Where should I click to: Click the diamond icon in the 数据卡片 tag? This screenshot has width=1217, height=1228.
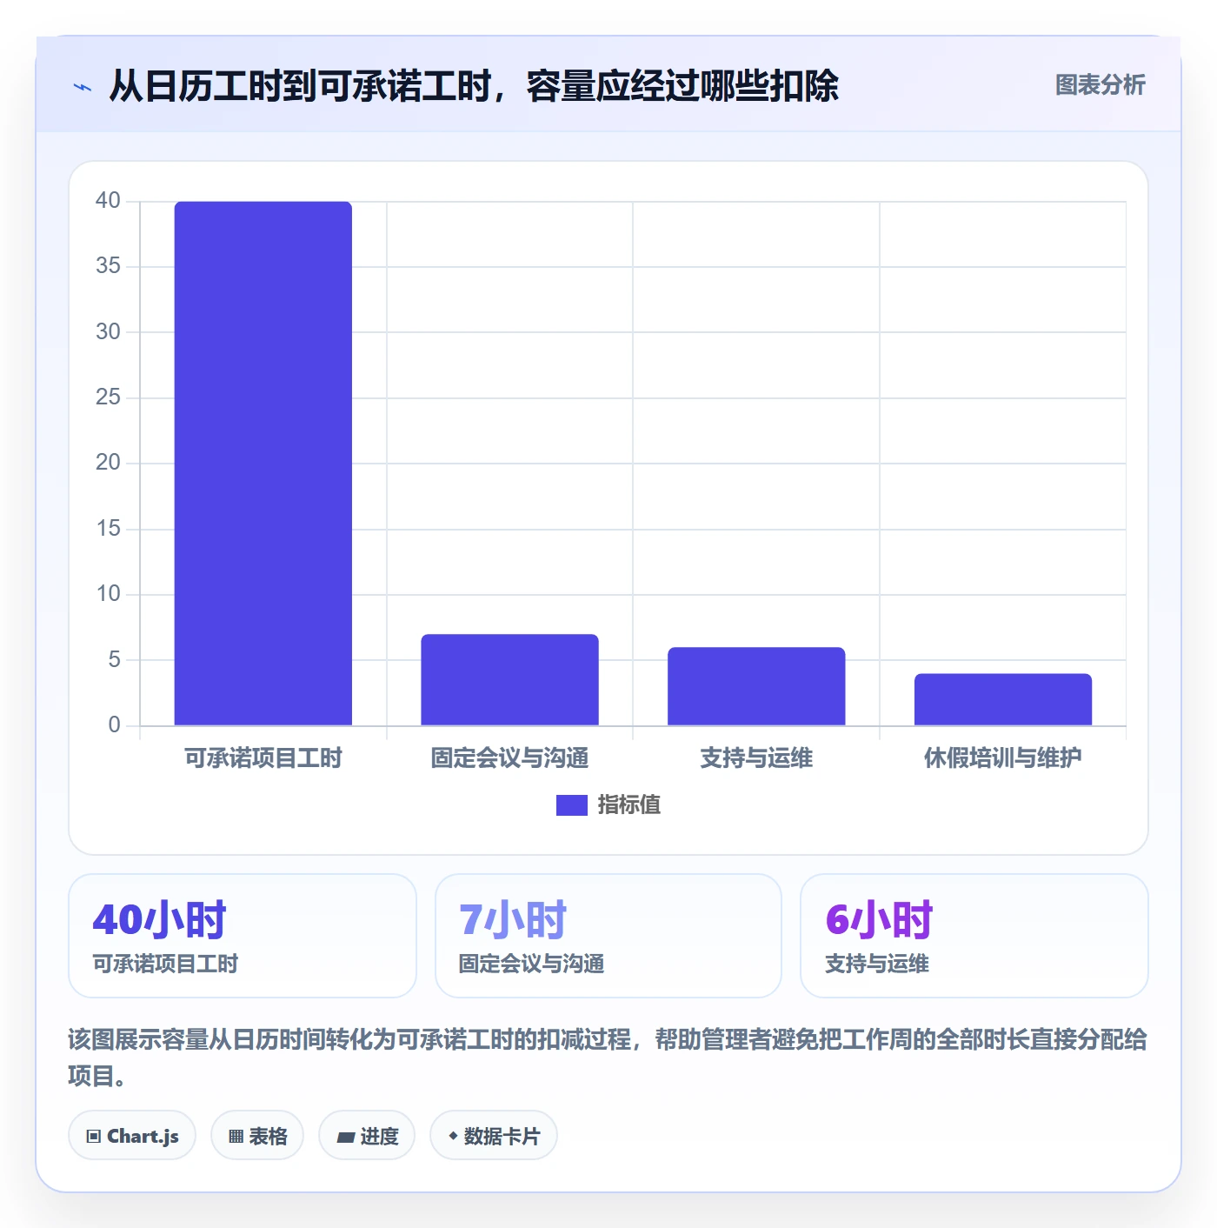tap(453, 1136)
